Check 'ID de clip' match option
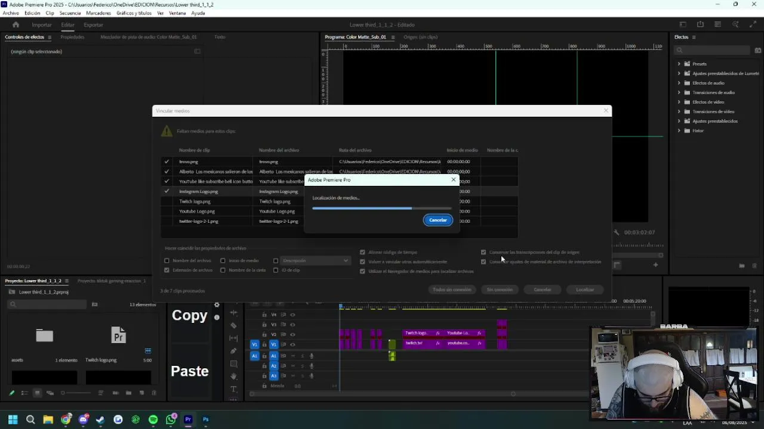Screen dimensions: 764x429 point(276,270)
